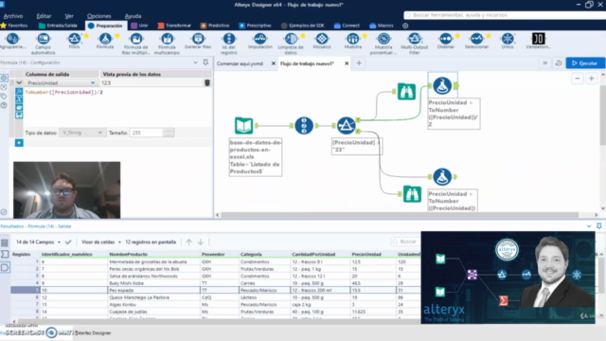The width and height of the screenshot is (606, 341).
Task: Save expression with the disk icon
Action: coord(19,116)
